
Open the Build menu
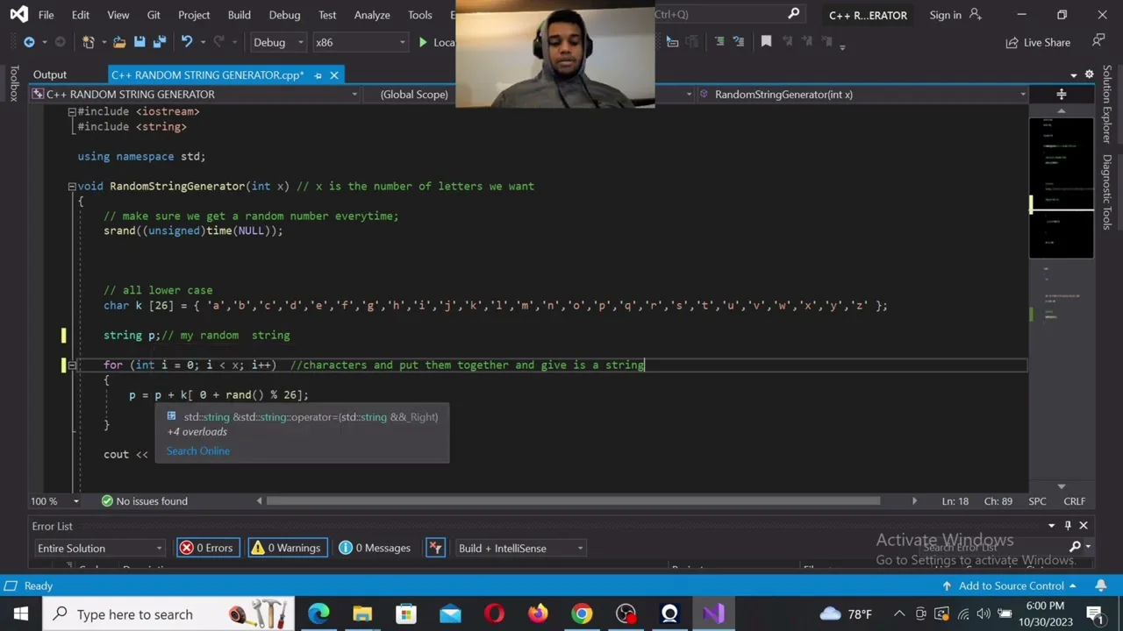[x=239, y=15]
